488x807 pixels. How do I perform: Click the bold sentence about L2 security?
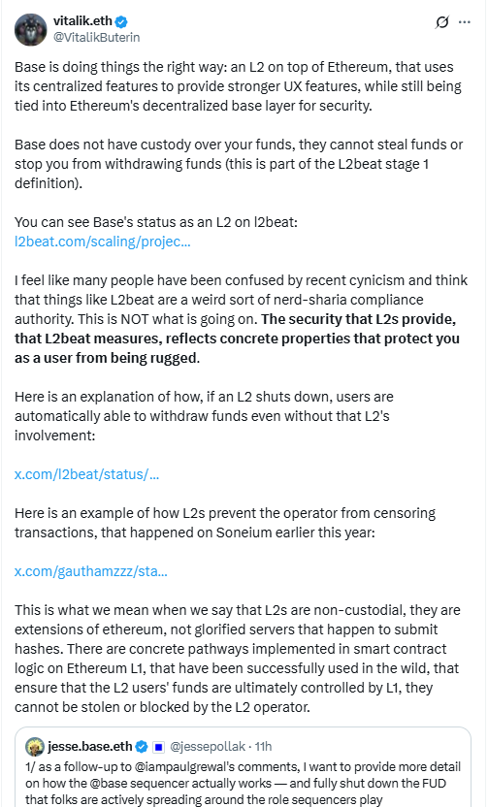[x=237, y=339]
